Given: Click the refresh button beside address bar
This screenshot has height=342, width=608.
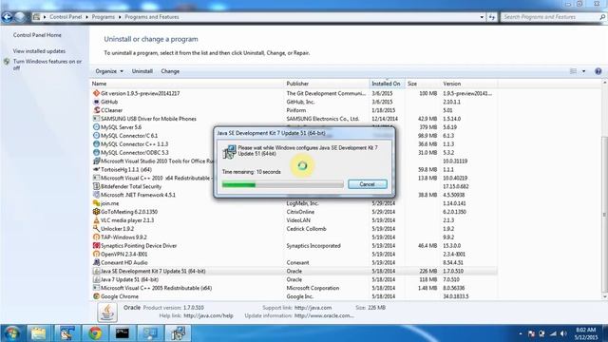Looking at the screenshot, I should pyautogui.click(x=492, y=17).
